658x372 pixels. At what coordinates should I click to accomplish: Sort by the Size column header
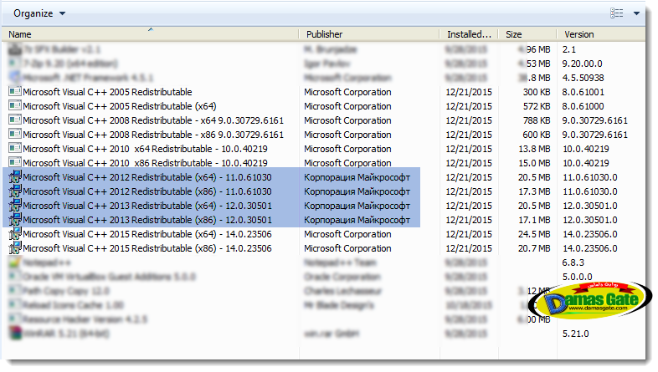514,34
